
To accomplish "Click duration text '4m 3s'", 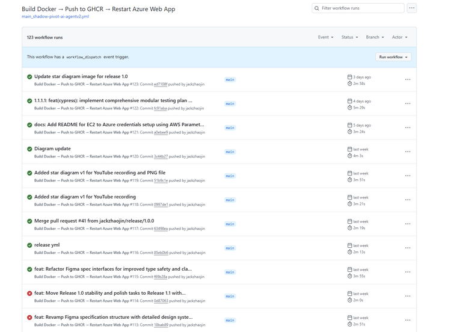I will pos(358,156).
